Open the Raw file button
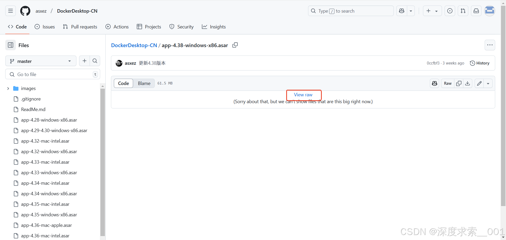This screenshot has width=506, height=240. coord(448,83)
